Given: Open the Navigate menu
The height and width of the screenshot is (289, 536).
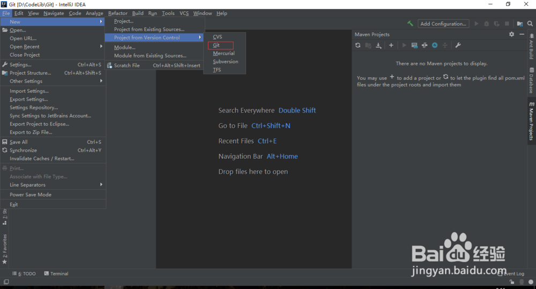Looking at the screenshot, I should [54, 13].
